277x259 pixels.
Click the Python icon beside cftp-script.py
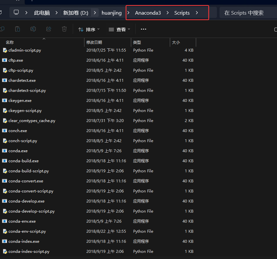5,70
